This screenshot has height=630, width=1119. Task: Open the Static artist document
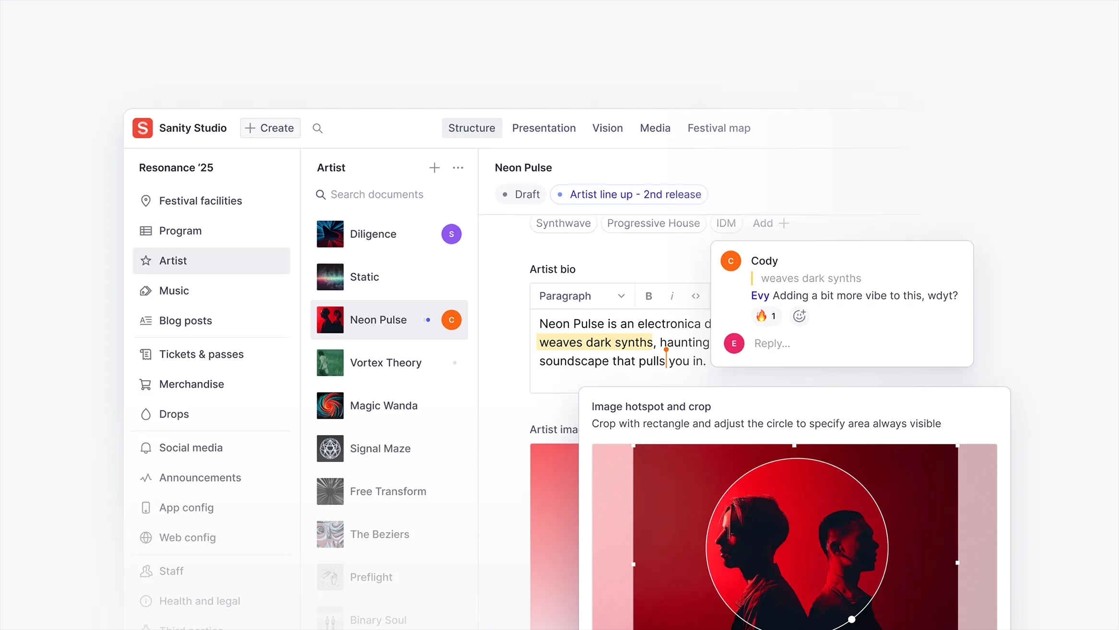(389, 277)
